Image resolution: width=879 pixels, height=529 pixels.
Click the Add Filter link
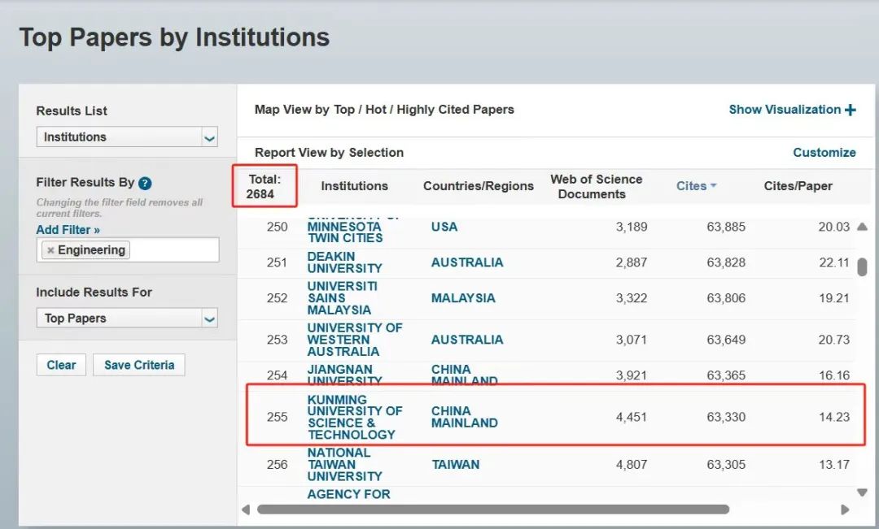[x=68, y=230]
